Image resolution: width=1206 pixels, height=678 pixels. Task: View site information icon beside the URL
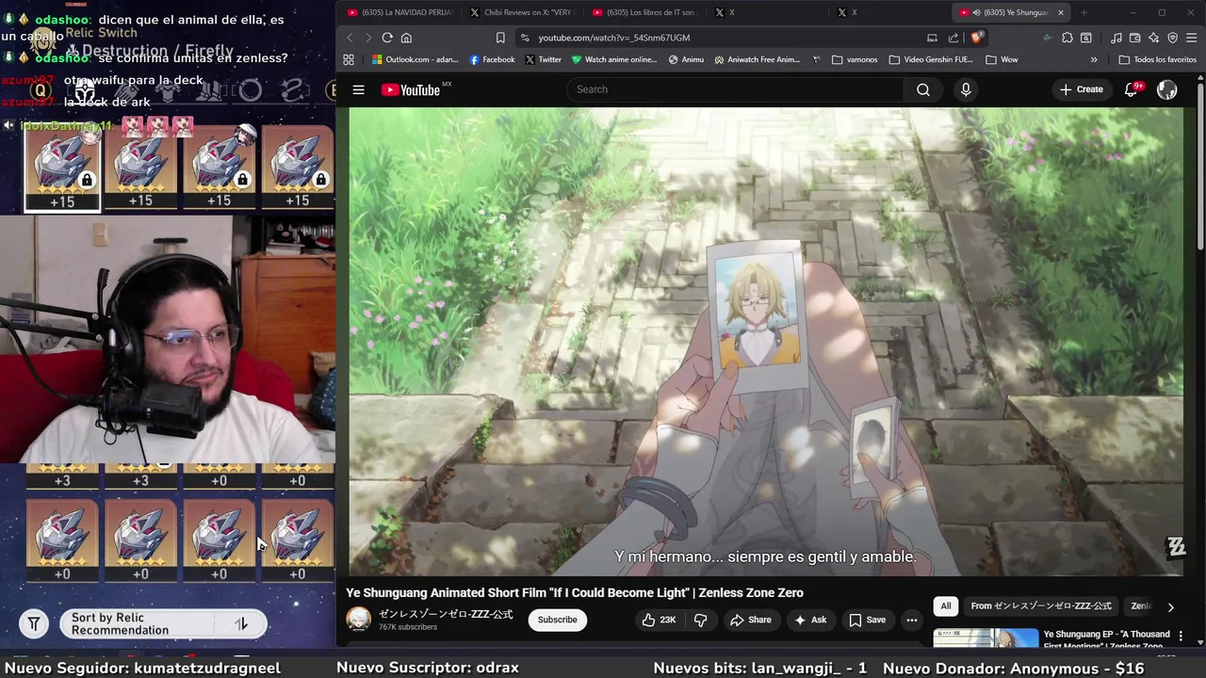pos(525,38)
